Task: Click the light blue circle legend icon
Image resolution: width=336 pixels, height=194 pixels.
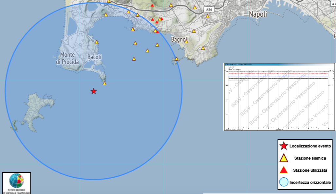Action: click(x=283, y=182)
